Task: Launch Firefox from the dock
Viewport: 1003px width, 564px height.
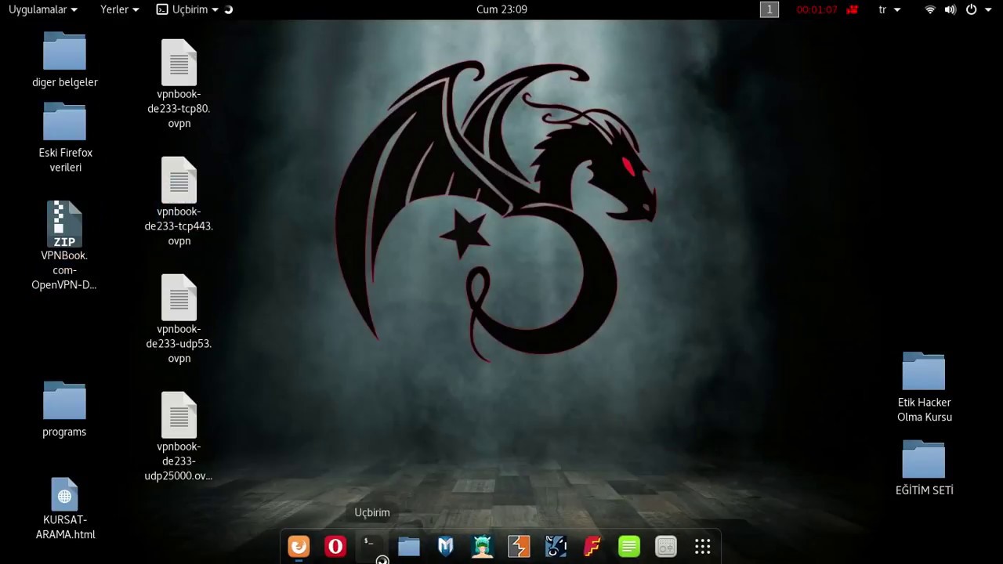Action: [299, 546]
